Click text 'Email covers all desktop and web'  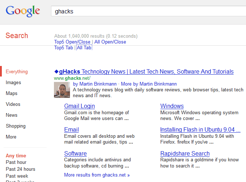coord(99,136)
